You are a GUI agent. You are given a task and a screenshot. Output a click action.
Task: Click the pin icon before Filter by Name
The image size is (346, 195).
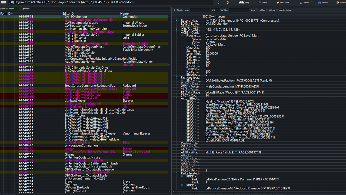[174, 10]
